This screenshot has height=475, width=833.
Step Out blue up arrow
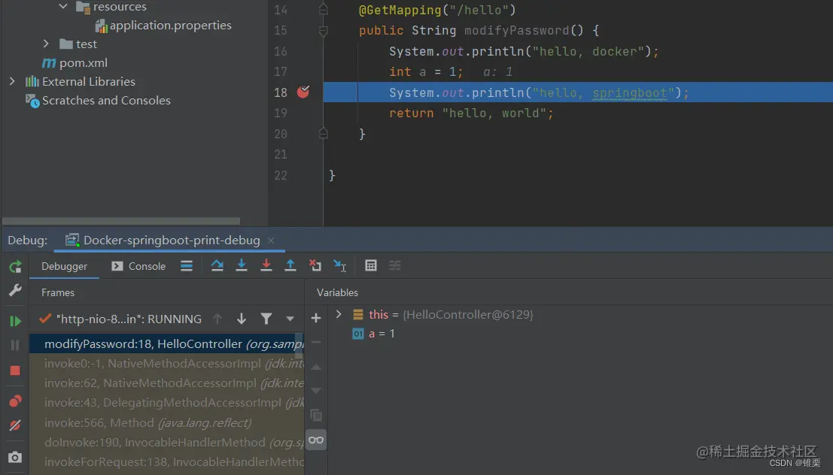[290, 265]
